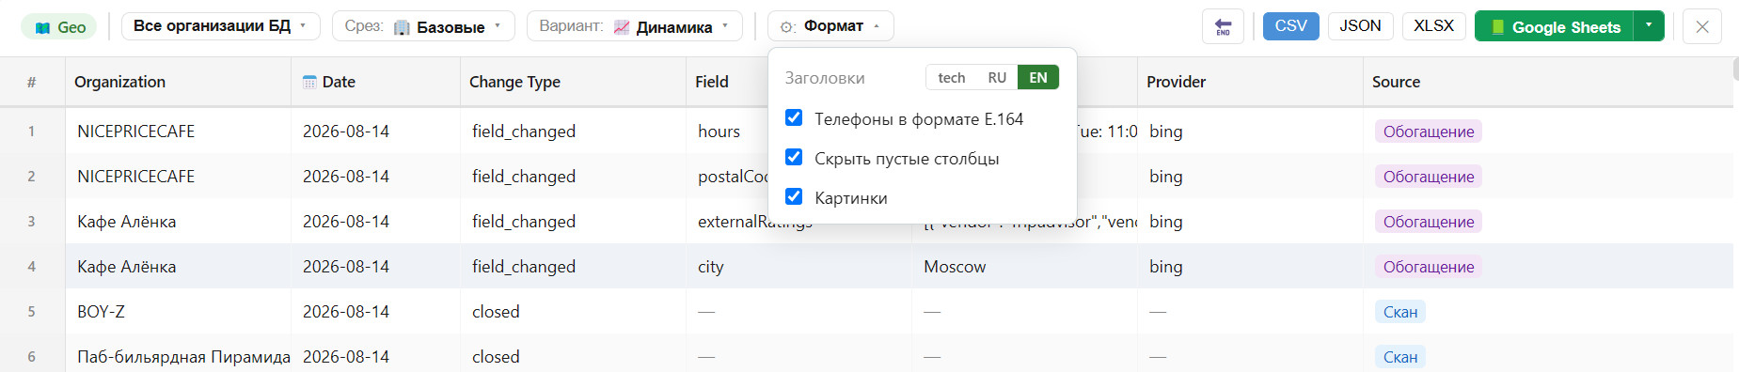Click the Geo map badge
Image resolution: width=1739 pixels, height=372 pixels.
[59, 26]
